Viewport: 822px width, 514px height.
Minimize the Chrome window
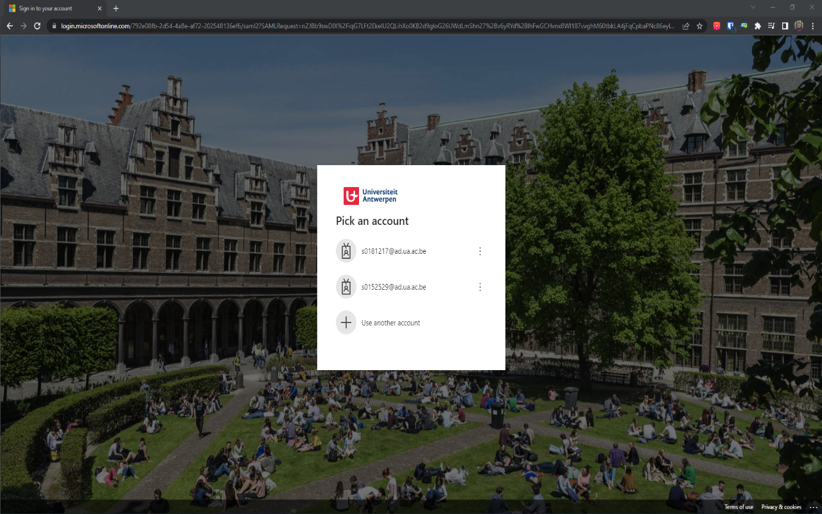pos(773,7)
